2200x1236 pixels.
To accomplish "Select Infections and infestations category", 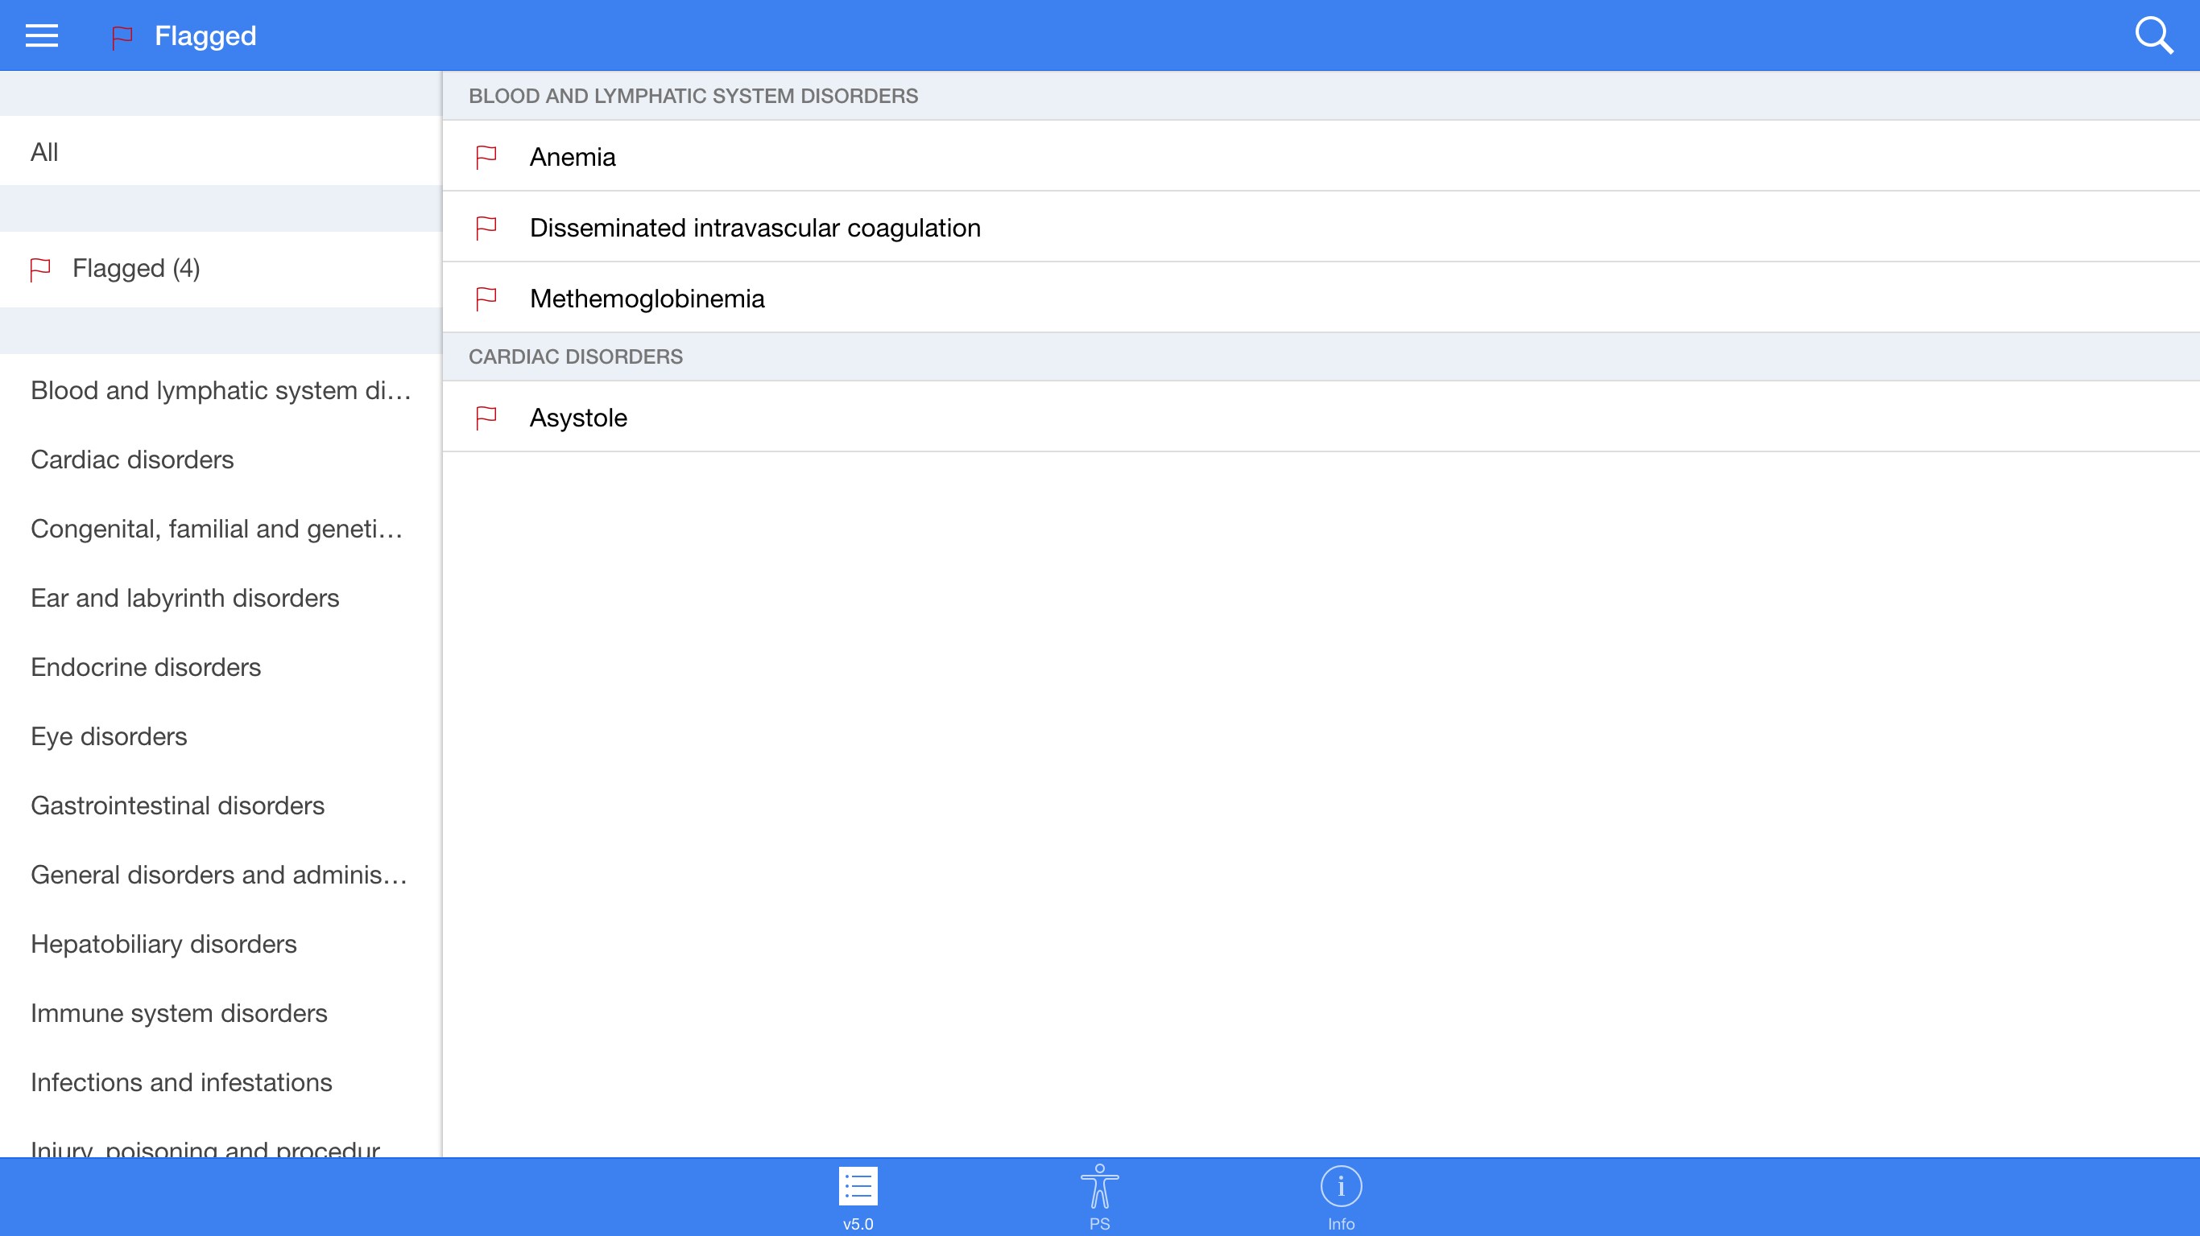I will 181,1081.
